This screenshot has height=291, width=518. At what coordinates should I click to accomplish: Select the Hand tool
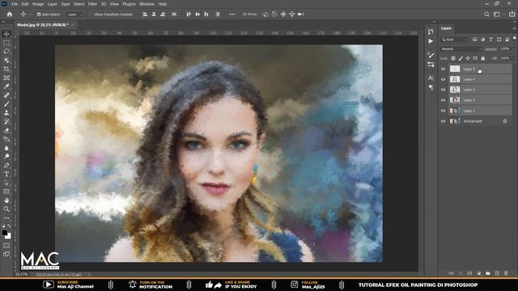pyautogui.click(x=6, y=200)
